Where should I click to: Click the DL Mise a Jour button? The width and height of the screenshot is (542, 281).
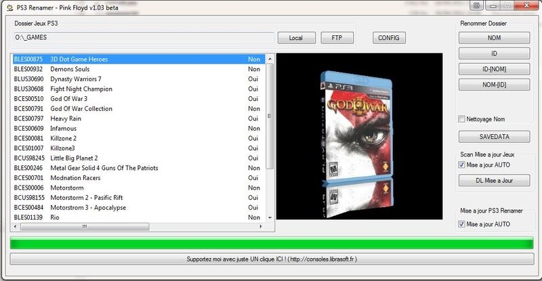(495, 180)
